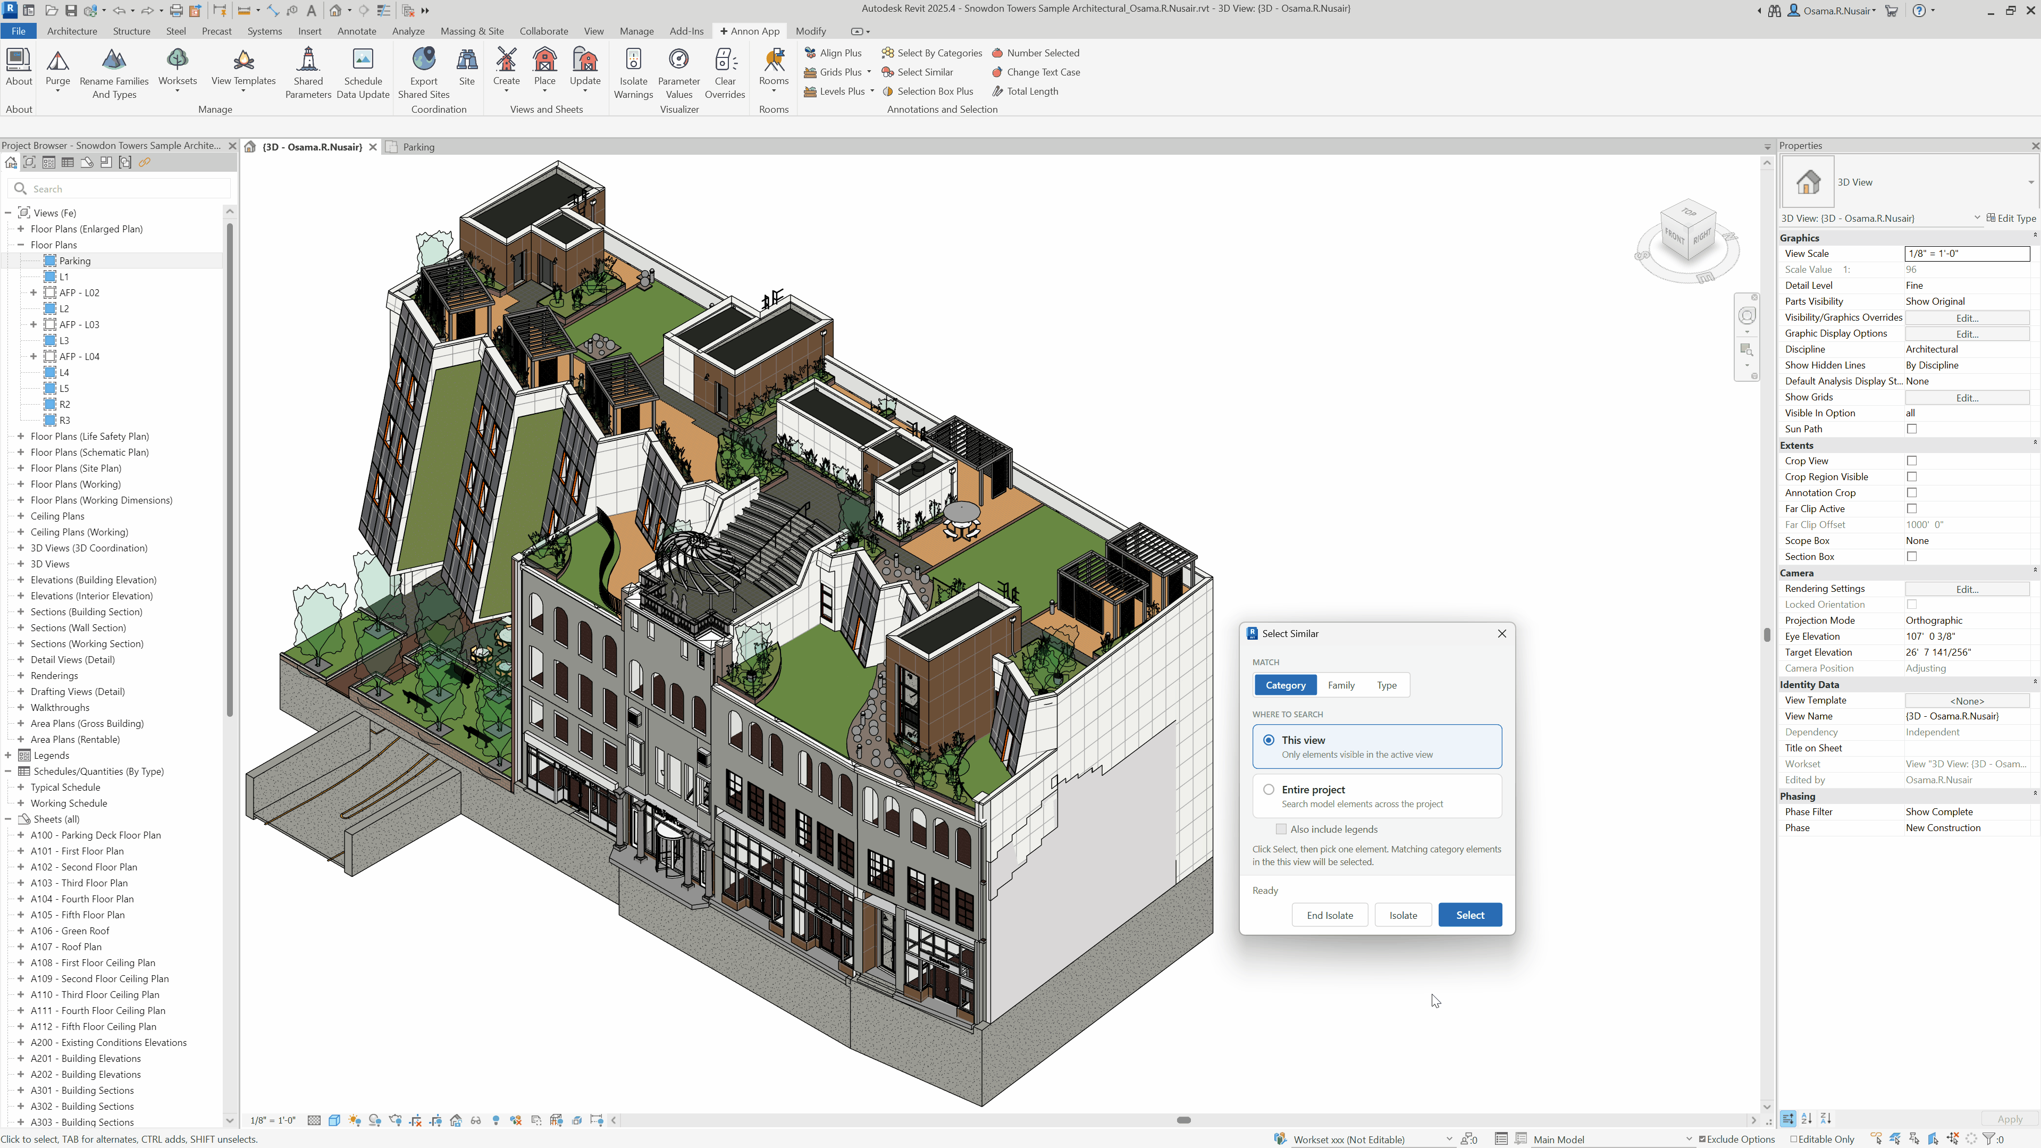2041x1148 pixels.
Task: Open the Grids Plus dropdown arrow
Action: click(869, 72)
